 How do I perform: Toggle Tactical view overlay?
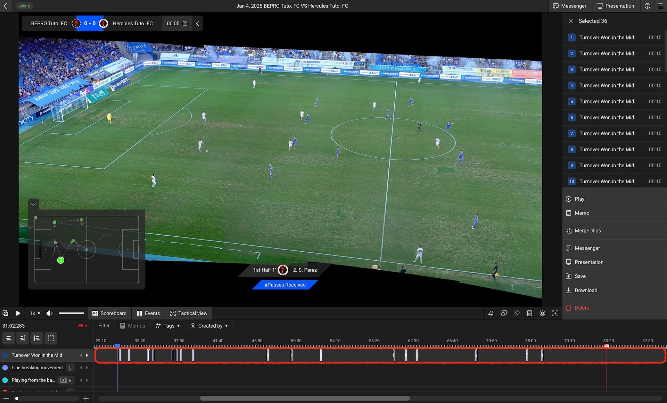[x=189, y=313]
